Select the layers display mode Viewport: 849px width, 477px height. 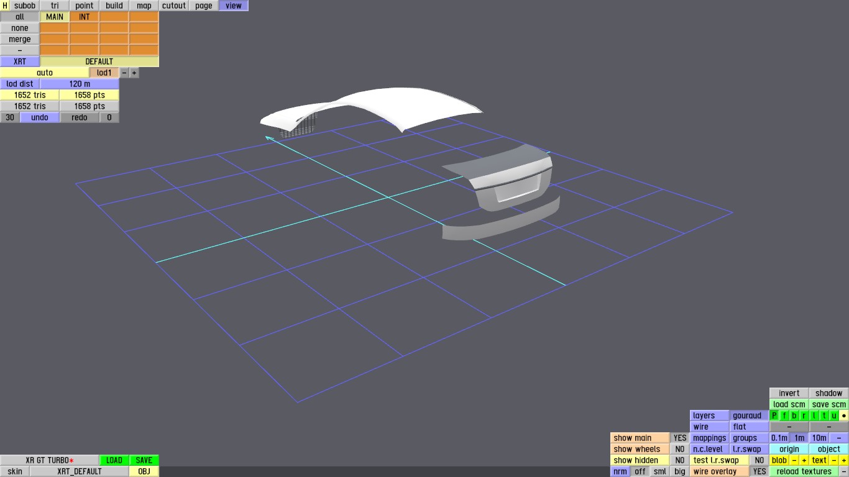(x=710, y=416)
